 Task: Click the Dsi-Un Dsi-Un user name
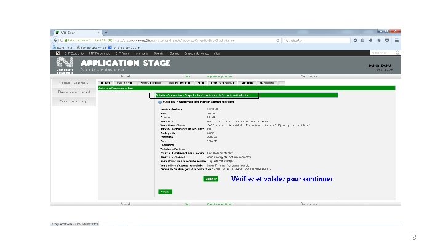pos(381,66)
